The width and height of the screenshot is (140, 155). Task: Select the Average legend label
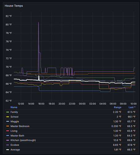tap(15, 150)
